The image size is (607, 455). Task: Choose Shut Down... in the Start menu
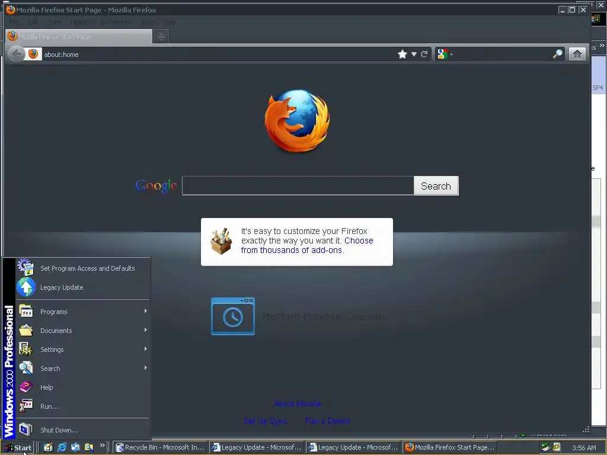[83, 430]
